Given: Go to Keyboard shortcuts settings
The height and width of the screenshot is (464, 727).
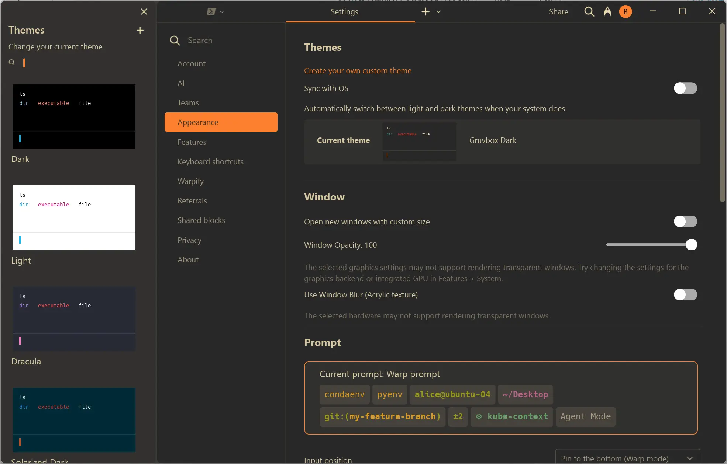Looking at the screenshot, I should (x=210, y=161).
